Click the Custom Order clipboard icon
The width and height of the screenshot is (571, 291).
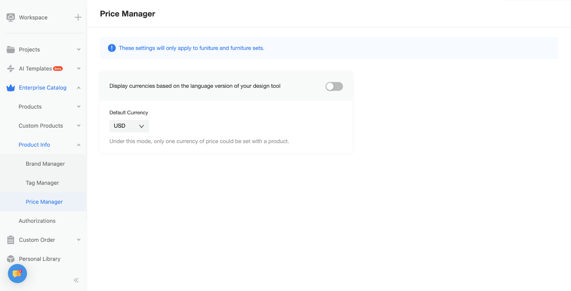11,240
